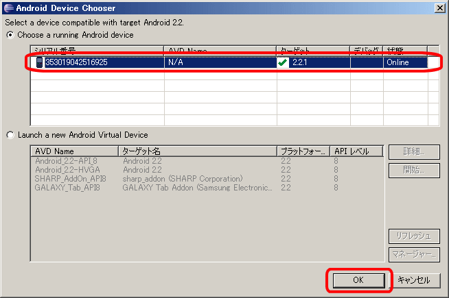The image size is (449, 298).
Task: Click the Eclipse icon in title bar
Action: [9, 8]
